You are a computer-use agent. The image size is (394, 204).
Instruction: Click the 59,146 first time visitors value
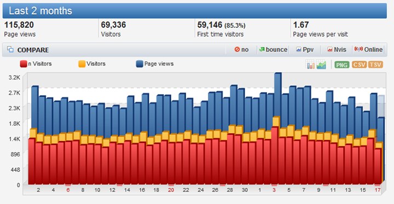[x=210, y=25]
